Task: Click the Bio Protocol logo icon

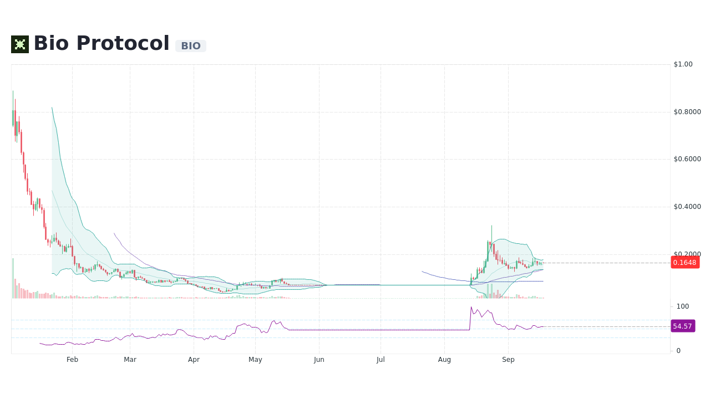Action: click(19, 44)
